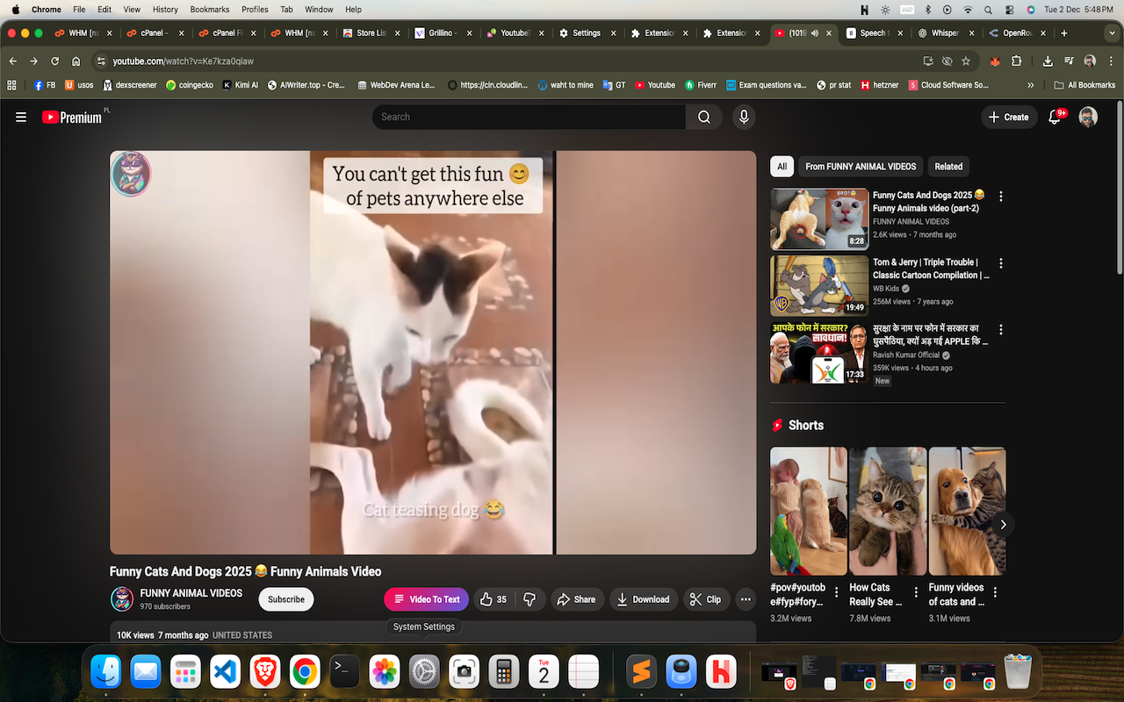Screen dimensions: 1124x702
Task: Bookmark this page with star icon
Action: pos(966,61)
